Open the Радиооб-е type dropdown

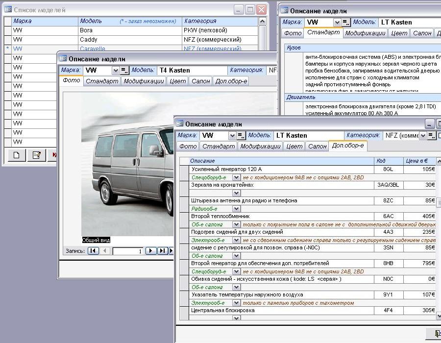click(x=236, y=209)
